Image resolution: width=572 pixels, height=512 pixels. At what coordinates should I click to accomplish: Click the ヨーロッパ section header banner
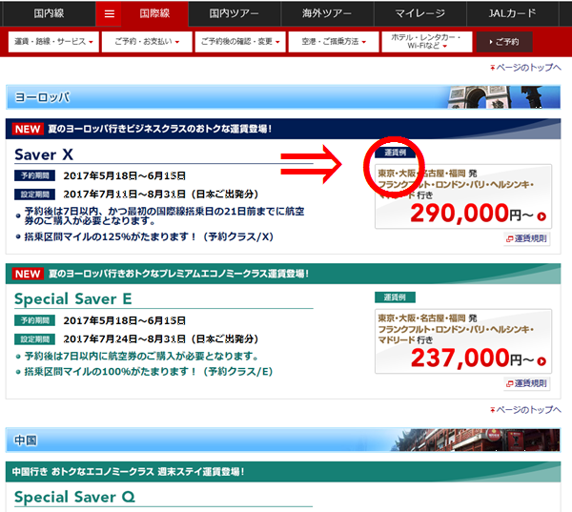pos(283,97)
